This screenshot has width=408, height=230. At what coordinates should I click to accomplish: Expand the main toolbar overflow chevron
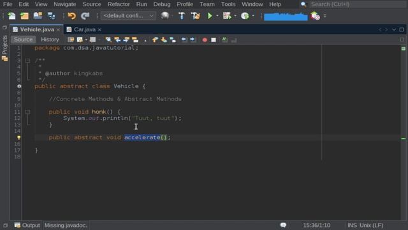tap(324, 16)
